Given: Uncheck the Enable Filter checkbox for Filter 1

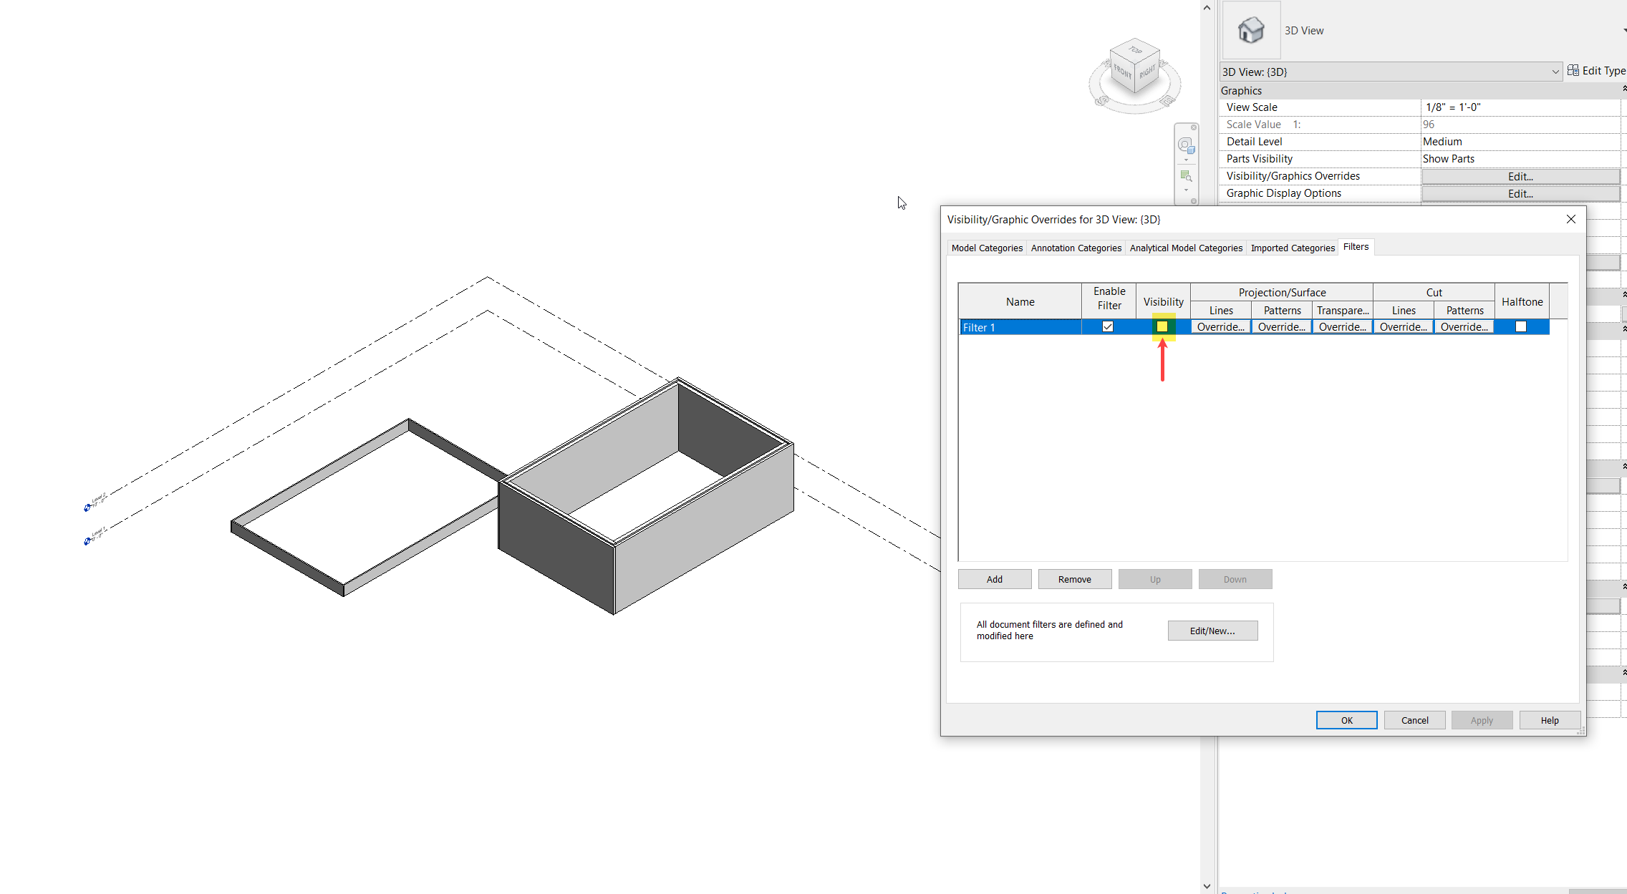Looking at the screenshot, I should point(1107,326).
